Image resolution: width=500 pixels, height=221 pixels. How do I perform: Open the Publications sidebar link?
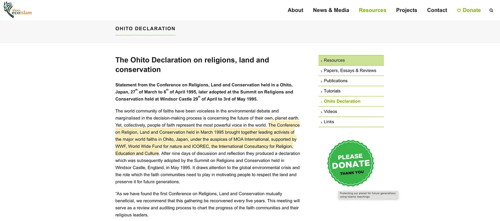[x=351, y=81]
